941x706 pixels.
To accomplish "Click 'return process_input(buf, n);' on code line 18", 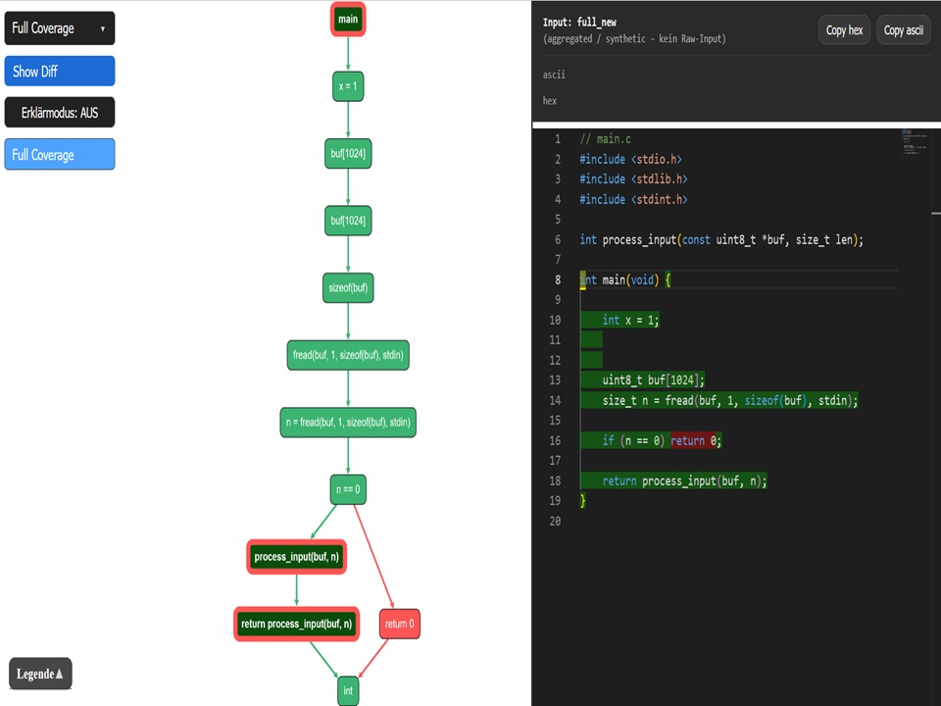I will 685,480.
